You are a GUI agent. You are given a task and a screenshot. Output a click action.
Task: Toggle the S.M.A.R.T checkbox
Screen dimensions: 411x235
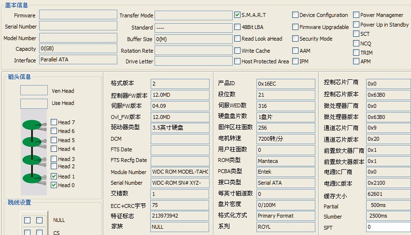pyautogui.click(x=237, y=15)
